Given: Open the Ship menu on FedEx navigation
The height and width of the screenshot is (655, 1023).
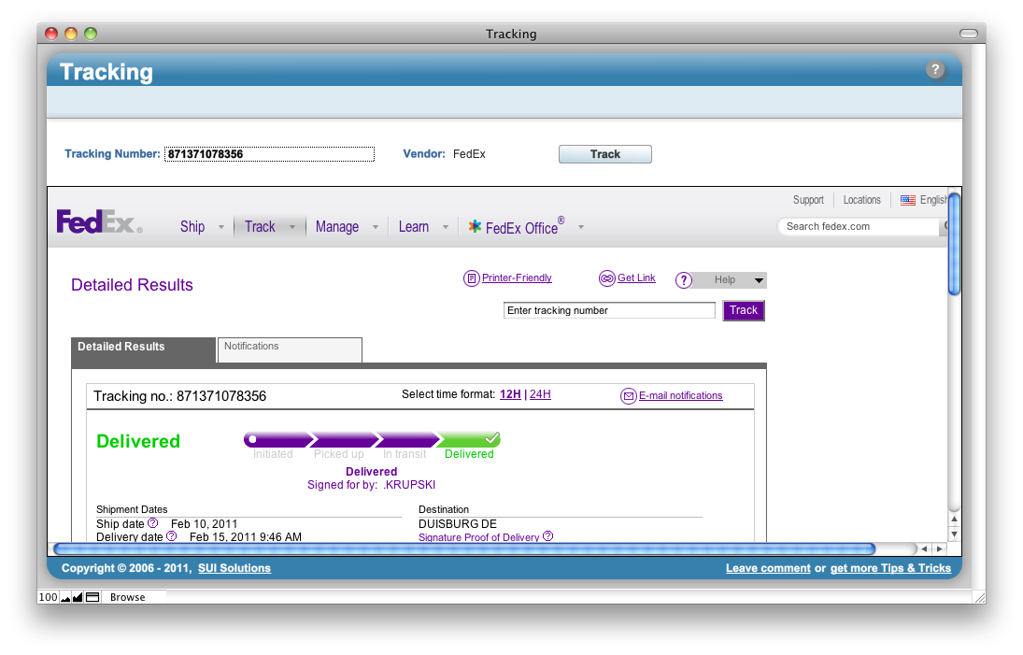Looking at the screenshot, I should point(192,226).
